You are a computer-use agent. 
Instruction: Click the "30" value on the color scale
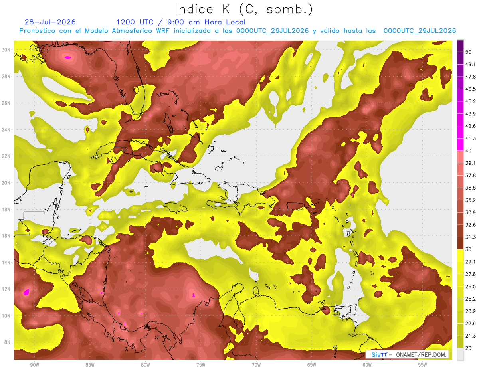pyautogui.click(x=468, y=249)
